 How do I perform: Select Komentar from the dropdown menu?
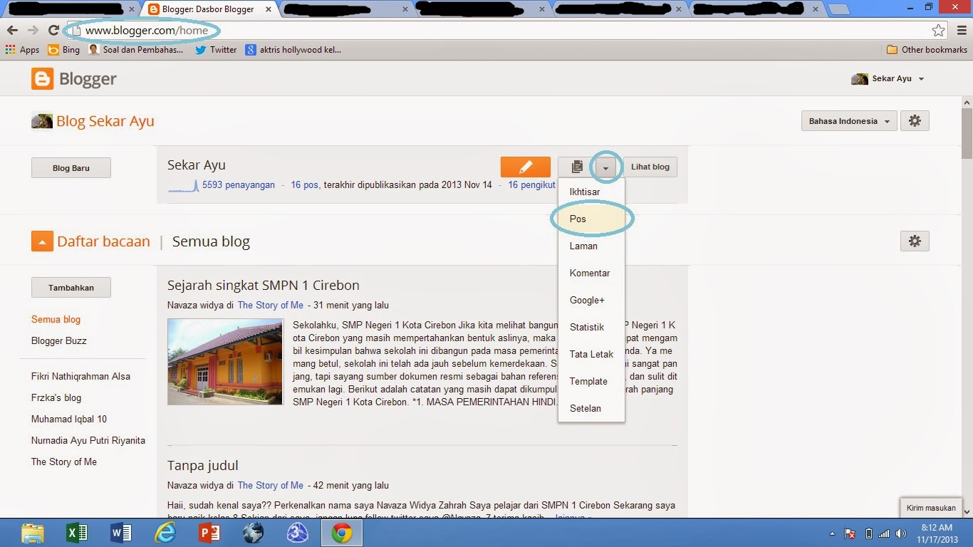591,273
